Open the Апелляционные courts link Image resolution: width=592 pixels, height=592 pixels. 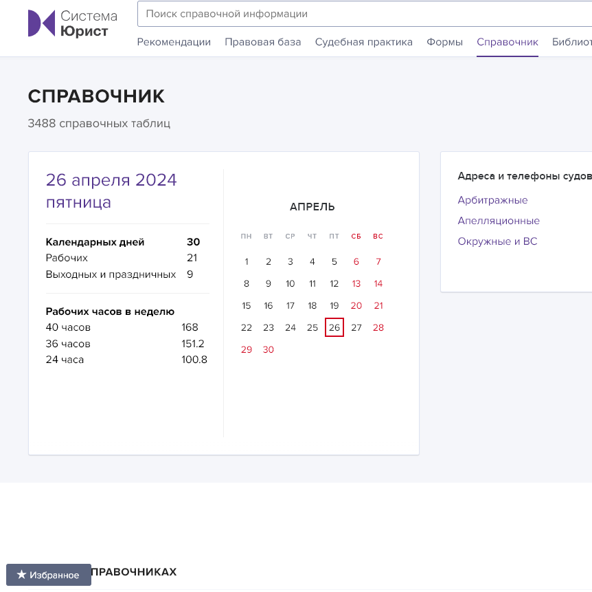pyautogui.click(x=499, y=221)
